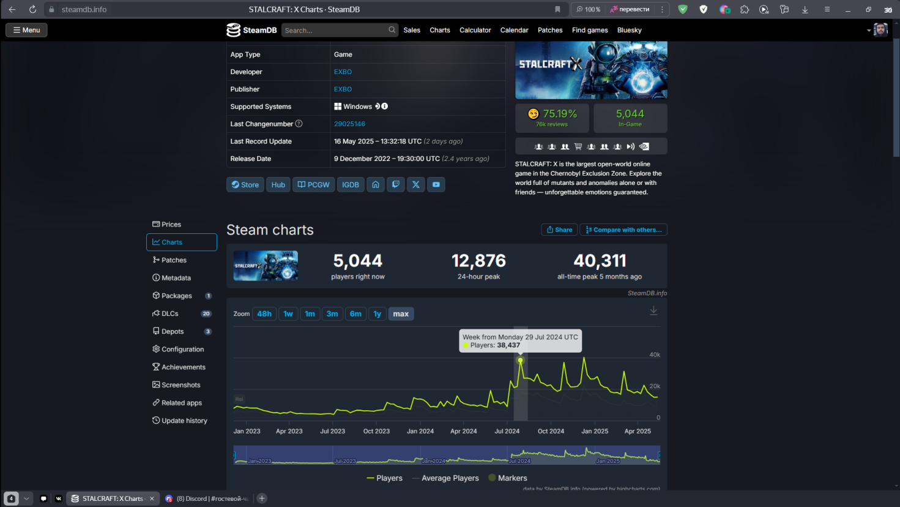This screenshot has height=507, width=900.
Task: Select Charts in the sidebar
Action: [x=182, y=242]
